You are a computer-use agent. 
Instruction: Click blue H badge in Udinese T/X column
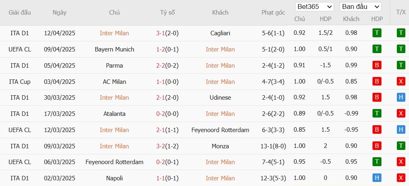pos(401,98)
